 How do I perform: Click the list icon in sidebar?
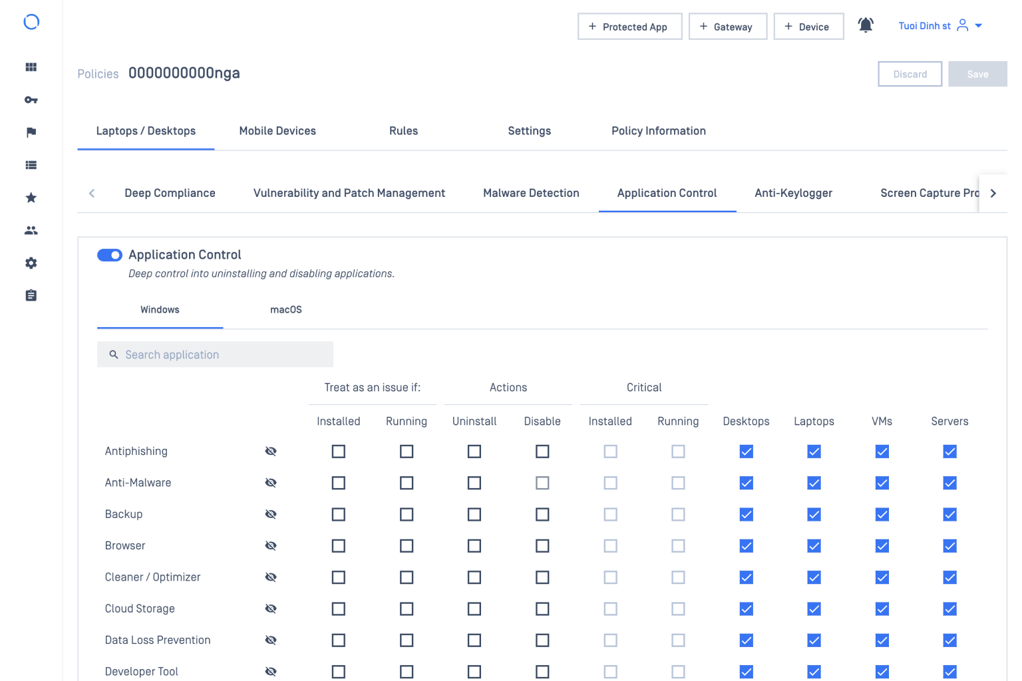click(31, 165)
